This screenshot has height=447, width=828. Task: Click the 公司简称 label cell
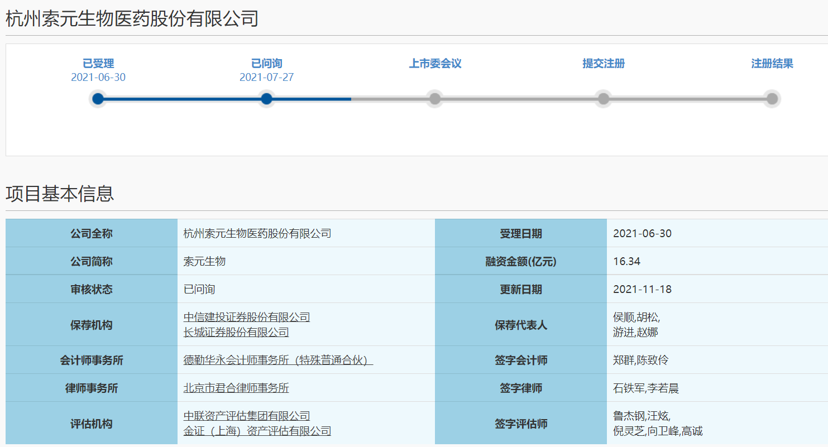click(x=92, y=261)
